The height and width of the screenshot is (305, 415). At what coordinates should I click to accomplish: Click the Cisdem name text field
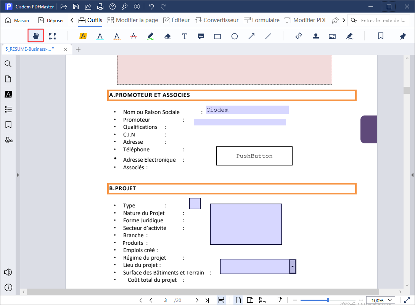coord(248,110)
